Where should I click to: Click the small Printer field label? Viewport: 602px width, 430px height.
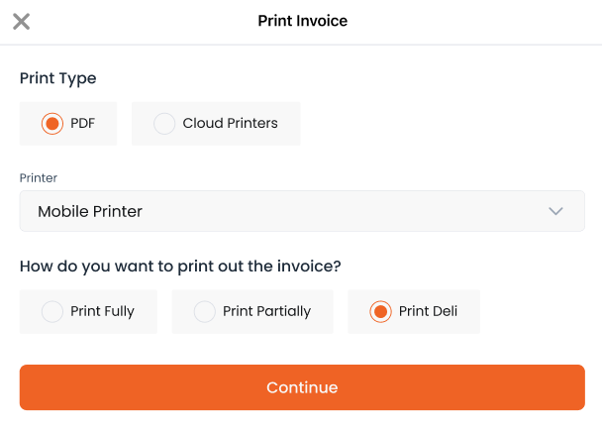pos(39,178)
